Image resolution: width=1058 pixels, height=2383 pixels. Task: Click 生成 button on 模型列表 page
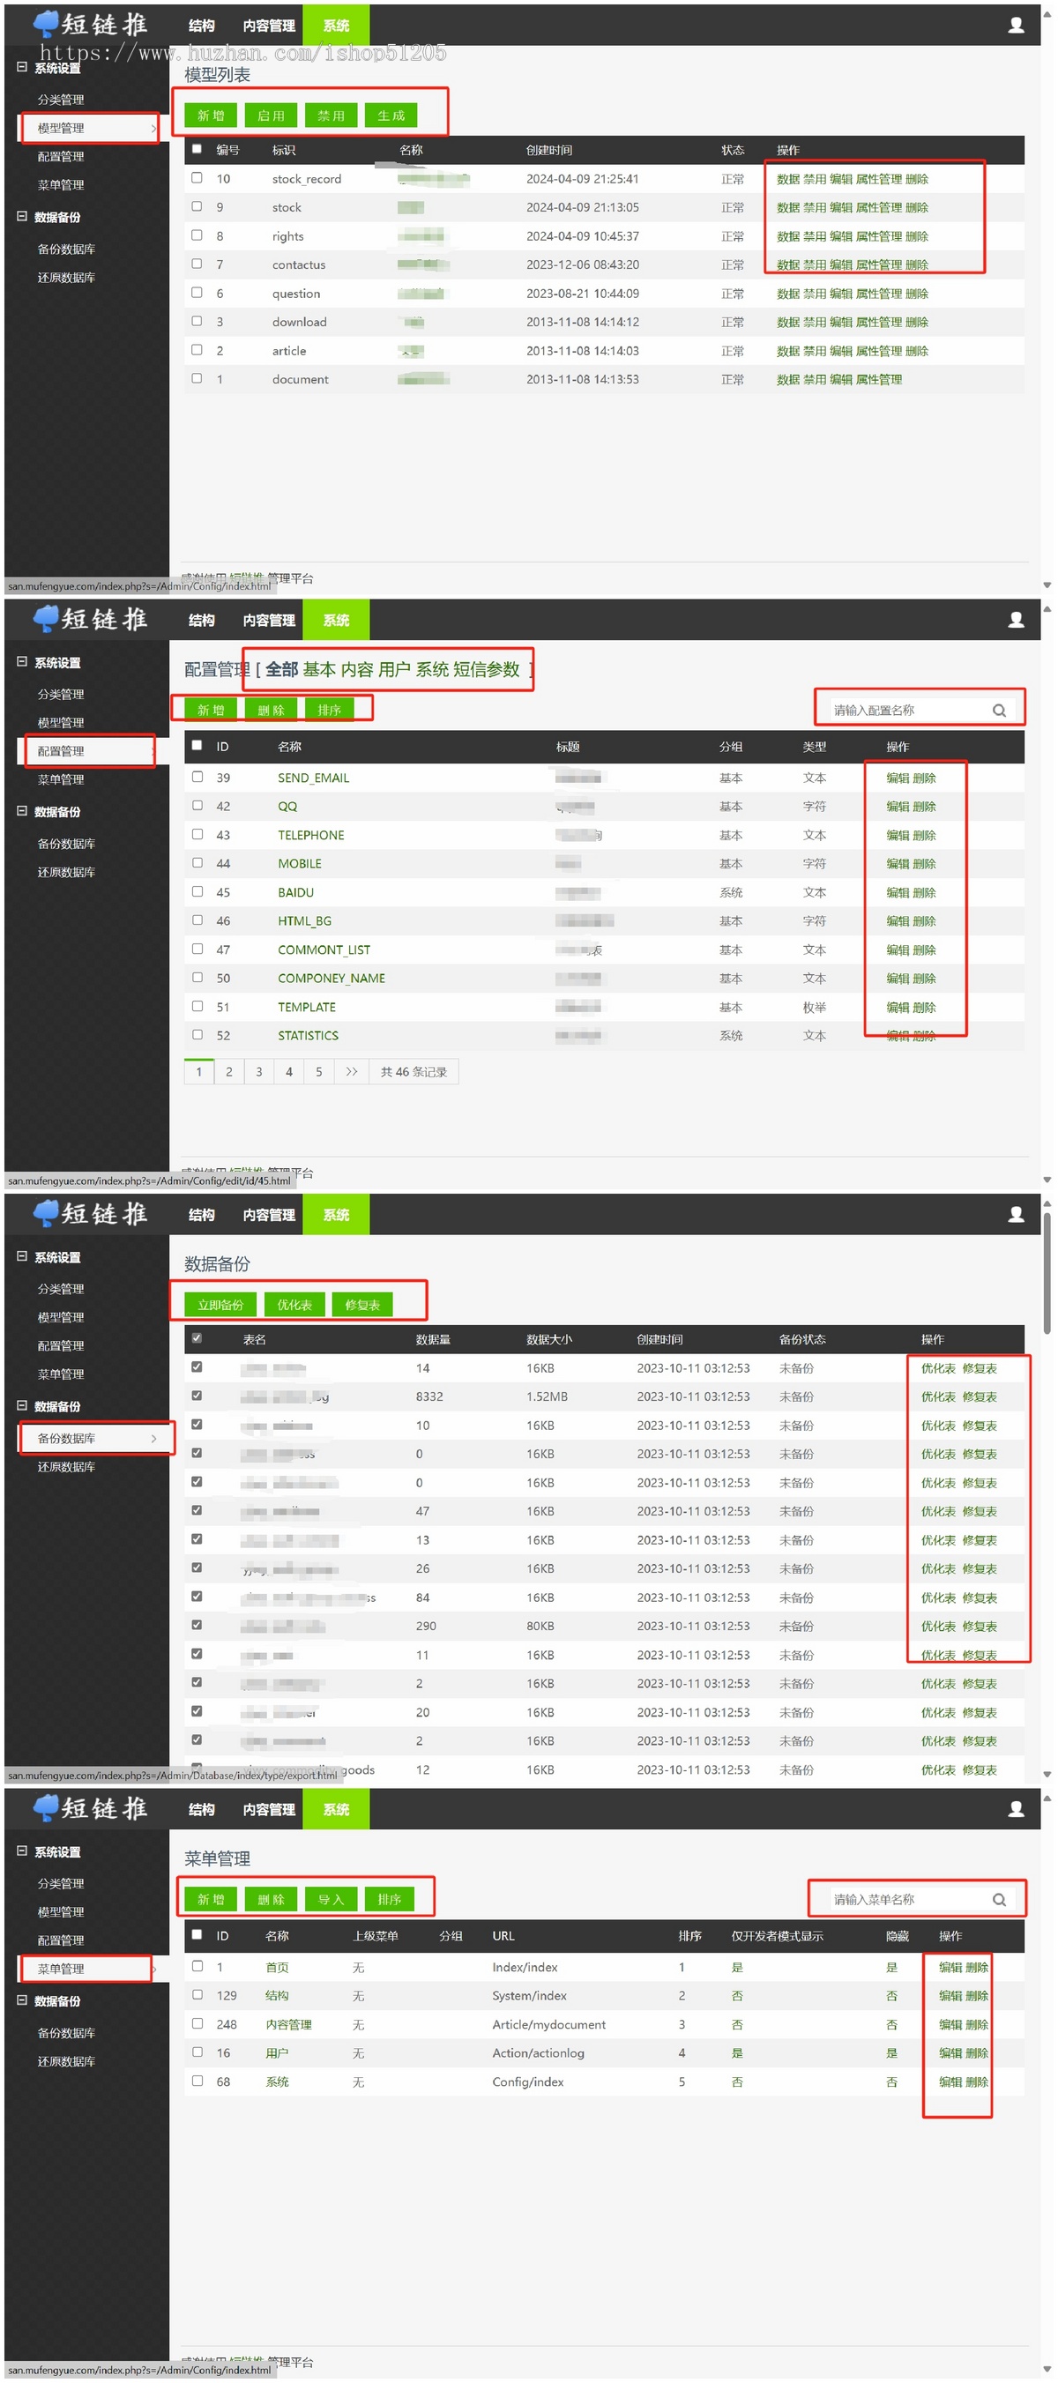(x=391, y=115)
